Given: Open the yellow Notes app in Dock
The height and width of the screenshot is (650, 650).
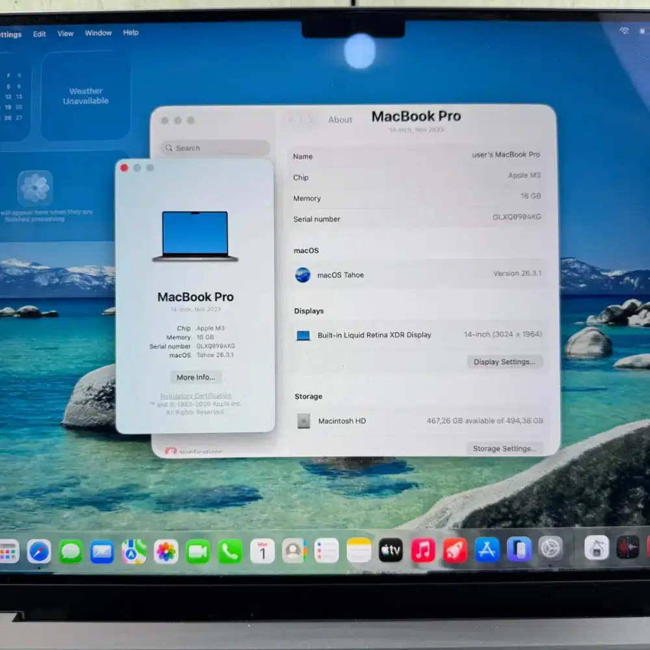Looking at the screenshot, I should pyautogui.click(x=359, y=551).
